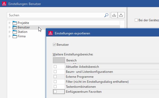Viewport: 159px width, 98px height.
Task: Expand the Projekte tree node
Action: [x=10, y=23]
